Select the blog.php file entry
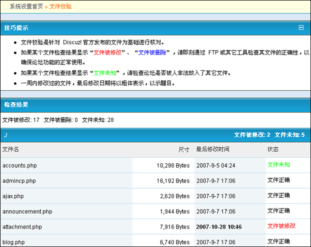This screenshot has width=311, height=247. 13,242
